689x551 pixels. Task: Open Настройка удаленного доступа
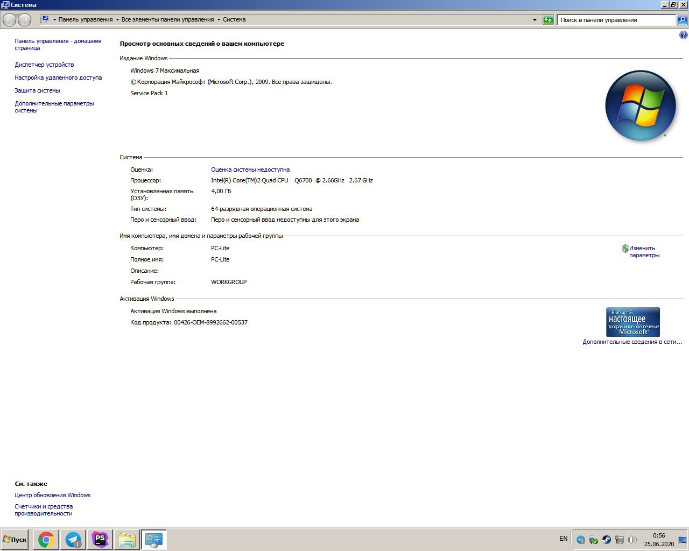pyautogui.click(x=58, y=77)
